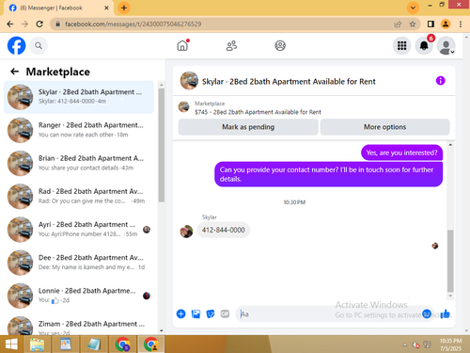This screenshot has height=353, width=470.
Task: Click the conversation list scrollbar
Action: pos(162,145)
